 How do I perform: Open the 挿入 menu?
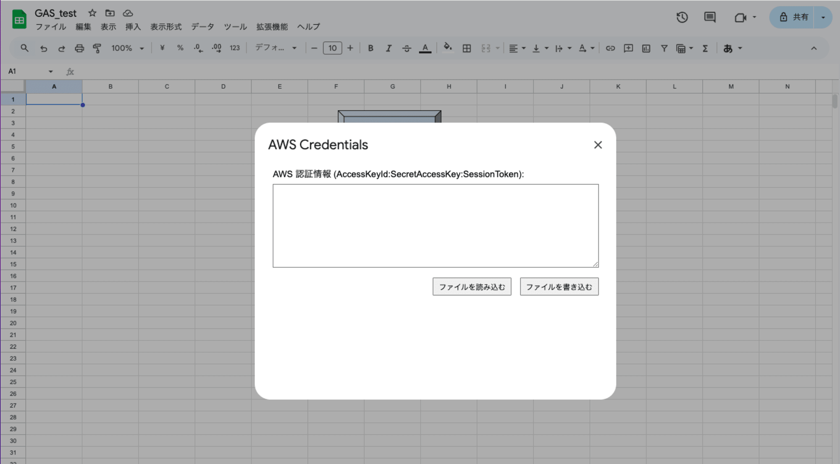[133, 27]
